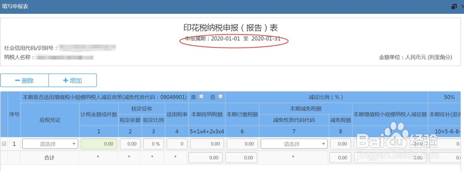Click the restore window icon in title bar
This screenshot has height=171, width=464.
pos(454,6)
